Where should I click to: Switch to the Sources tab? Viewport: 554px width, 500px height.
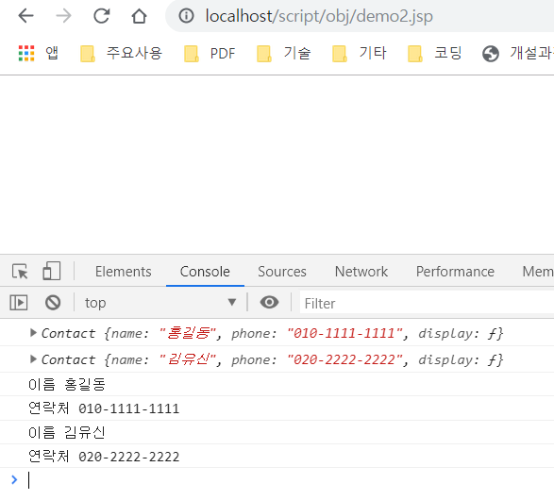282,272
